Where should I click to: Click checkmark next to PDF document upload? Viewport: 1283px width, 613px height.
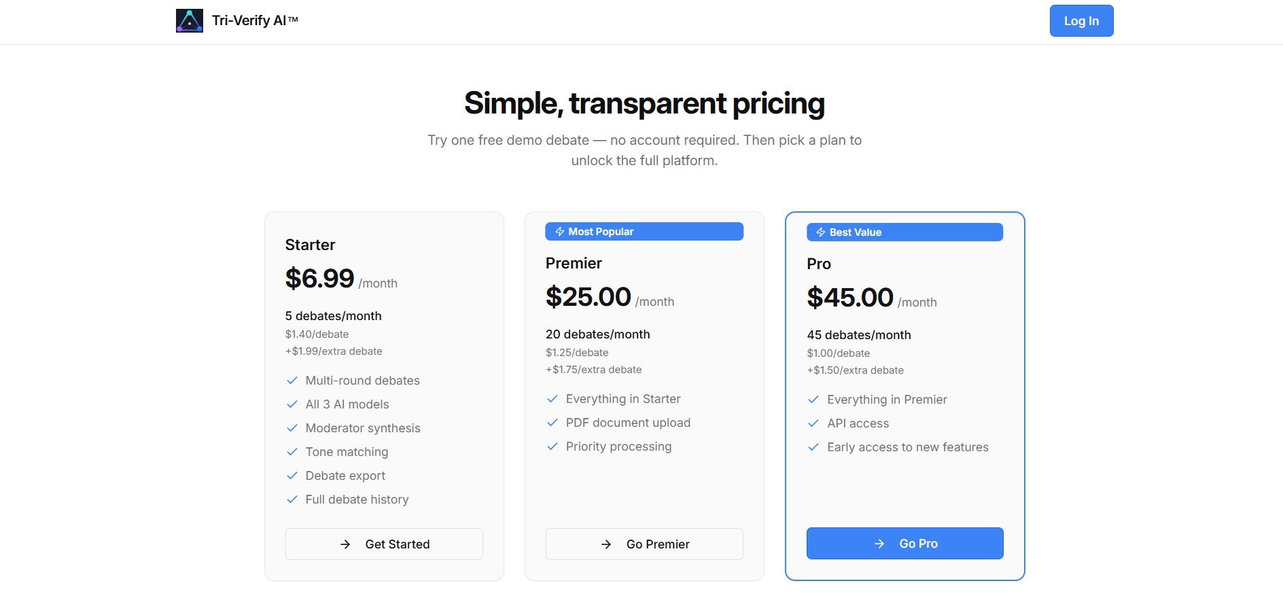(552, 423)
